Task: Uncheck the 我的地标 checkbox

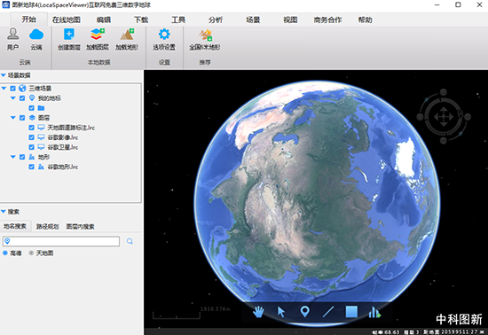Action: [x=22, y=98]
